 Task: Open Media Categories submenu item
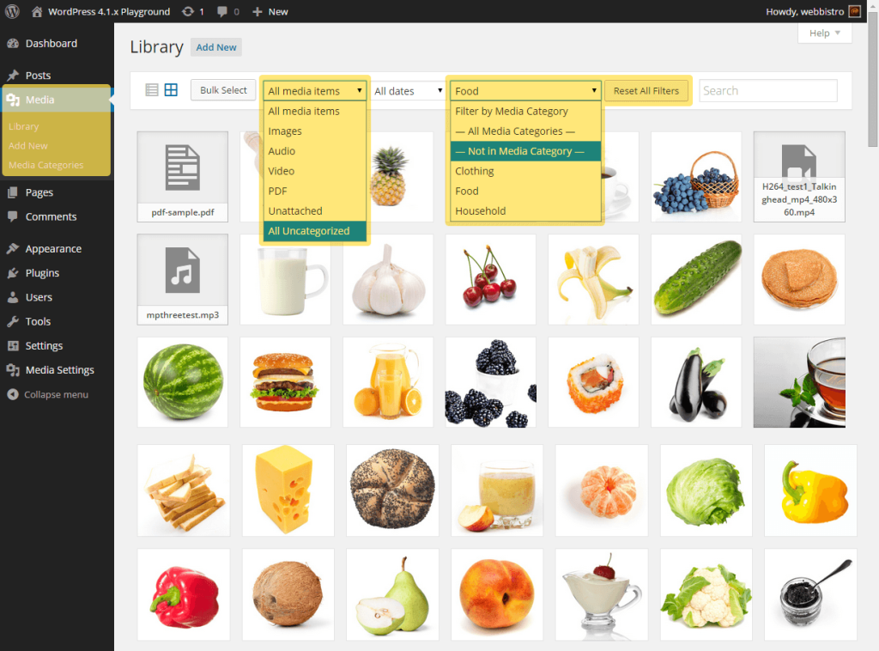(x=46, y=165)
